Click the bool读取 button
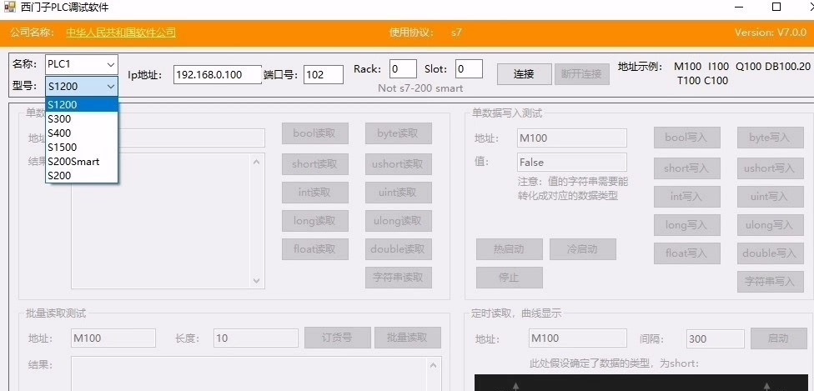This screenshot has width=814, height=391. (x=315, y=133)
